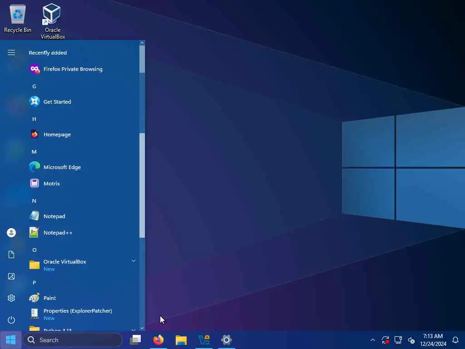
Task: Click the muted volume tray icon
Action: tap(411, 340)
